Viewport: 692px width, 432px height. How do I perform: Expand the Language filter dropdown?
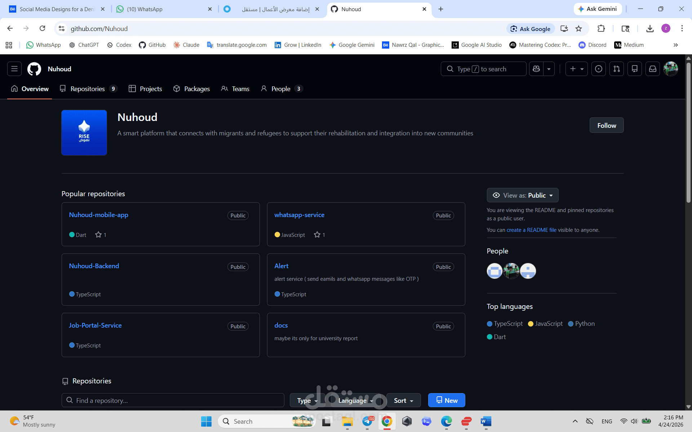(x=355, y=400)
